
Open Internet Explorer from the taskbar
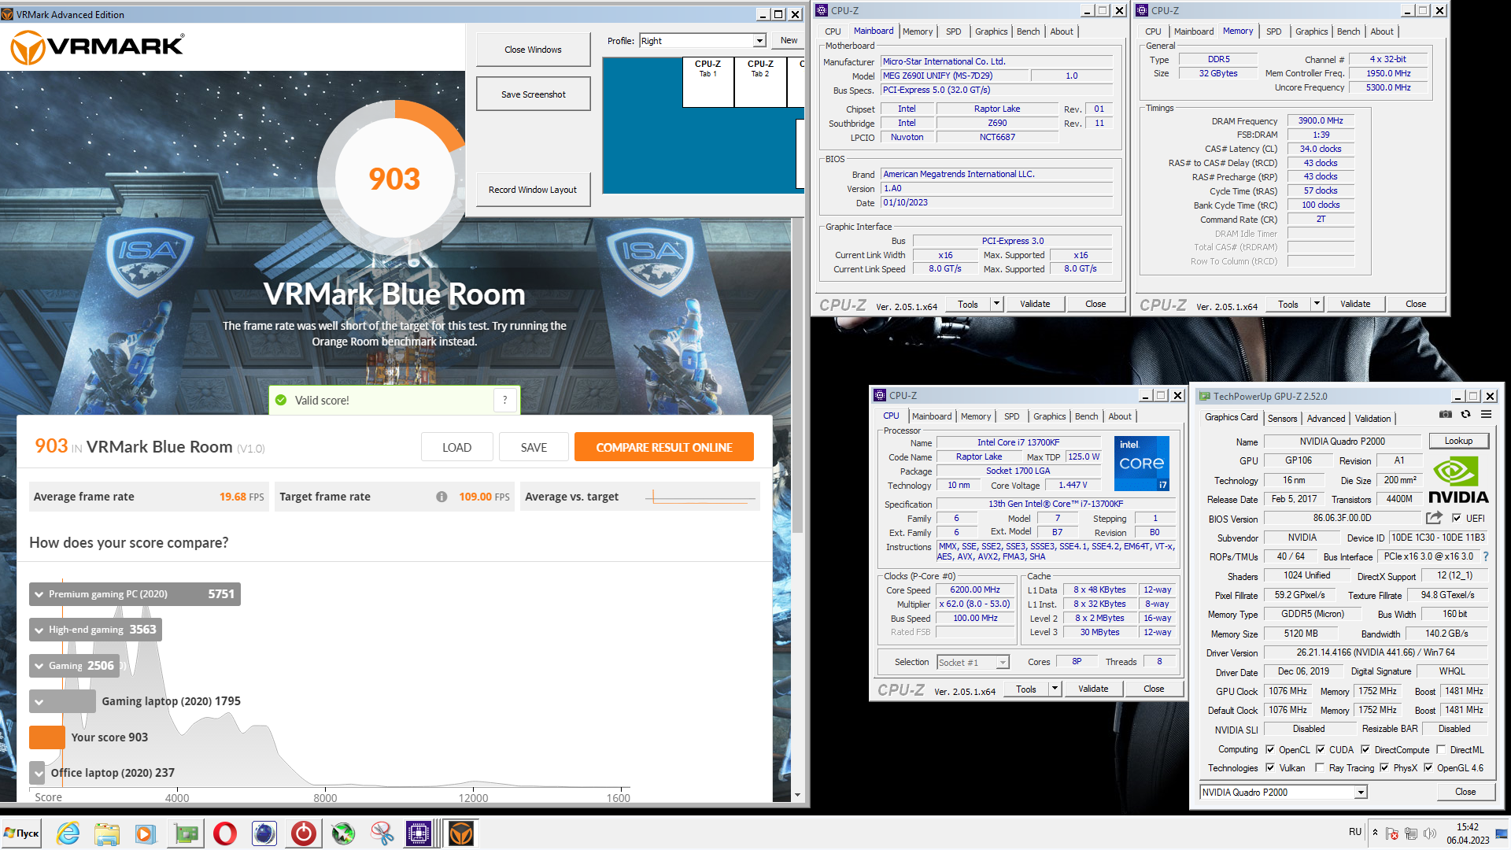[68, 833]
